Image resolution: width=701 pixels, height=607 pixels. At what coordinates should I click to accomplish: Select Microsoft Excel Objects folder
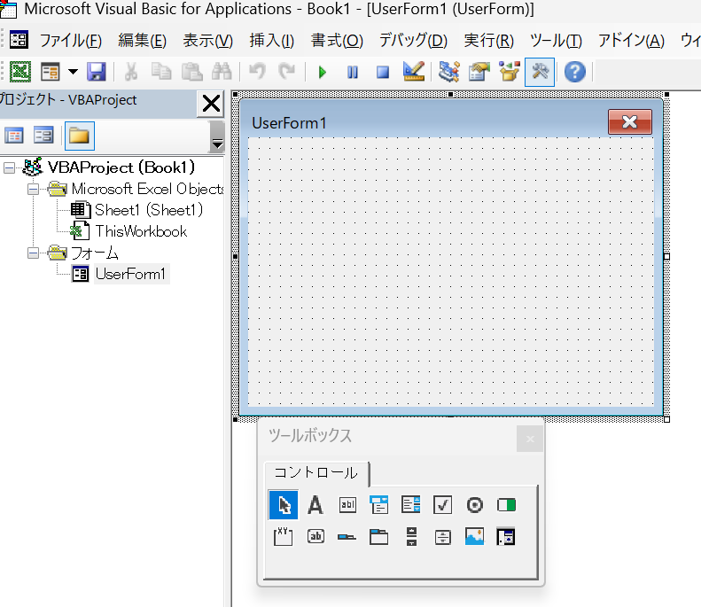[147, 189]
